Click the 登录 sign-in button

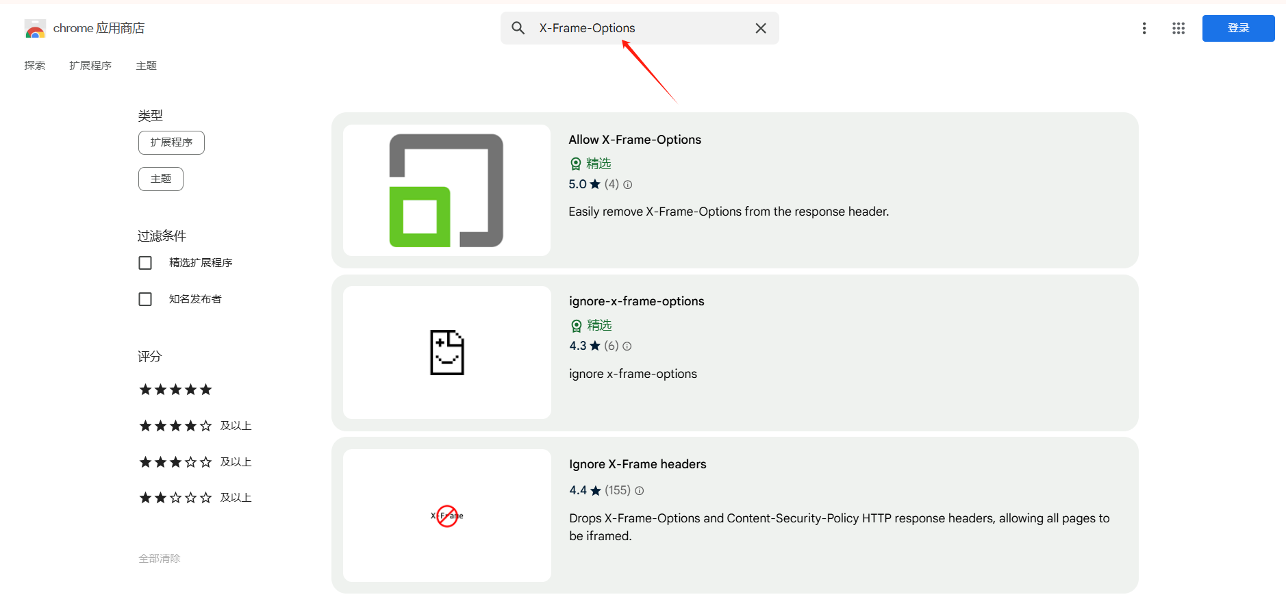(x=1239, y=28)
